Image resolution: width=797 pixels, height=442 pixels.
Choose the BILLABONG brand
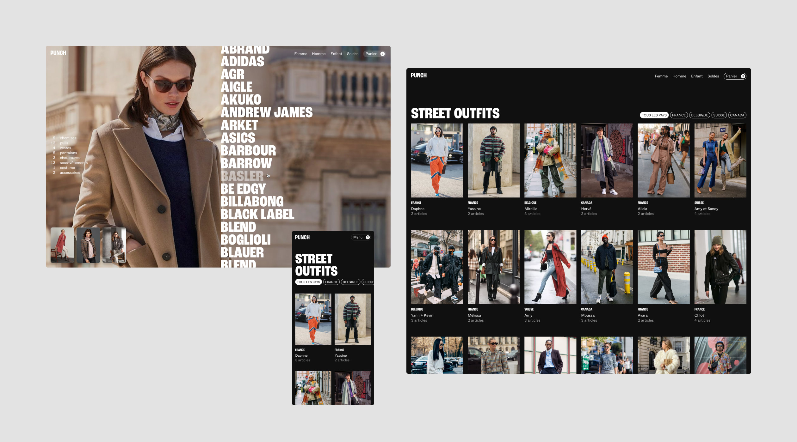(252, 202)
